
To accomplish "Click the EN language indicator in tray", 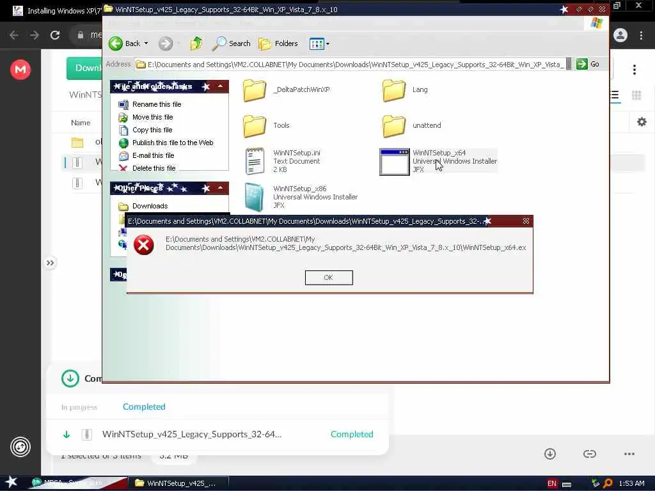I will coord(552,483).
